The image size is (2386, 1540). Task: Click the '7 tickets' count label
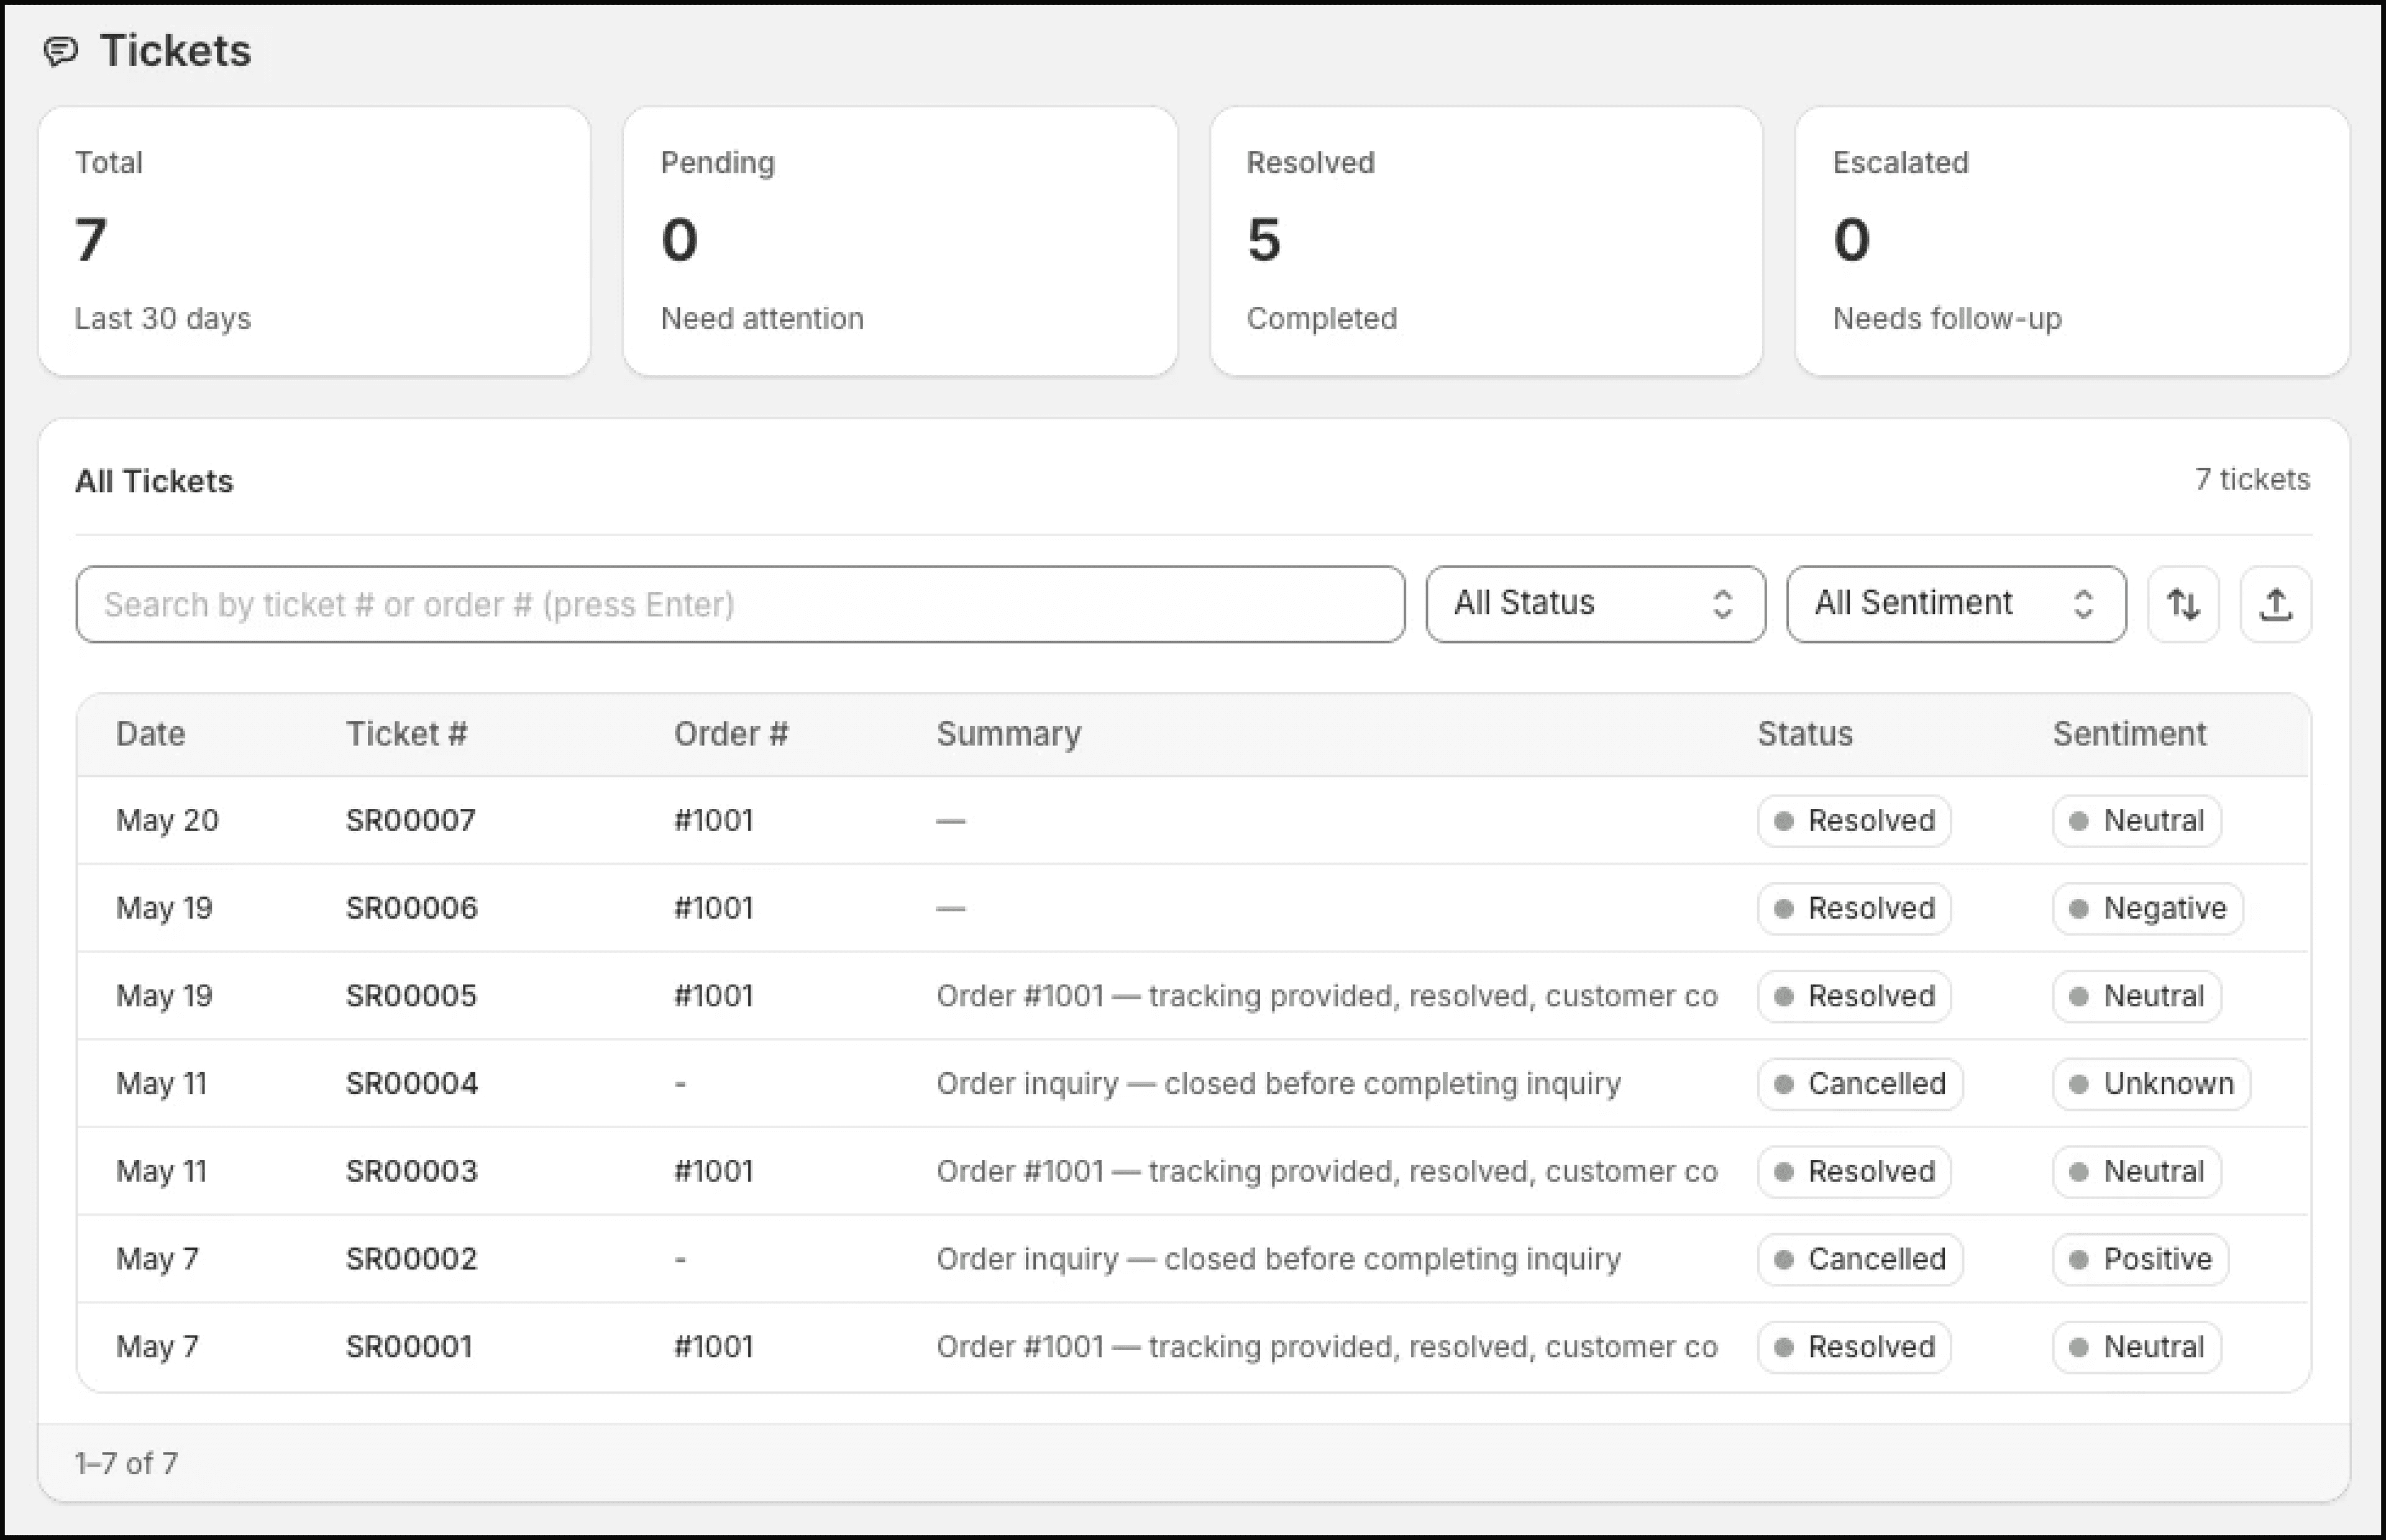(x=2253, y=480)
